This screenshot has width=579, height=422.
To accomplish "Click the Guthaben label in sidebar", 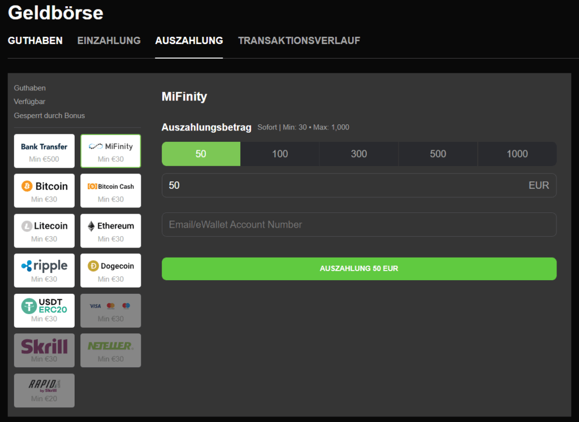I will click(29, 88).
